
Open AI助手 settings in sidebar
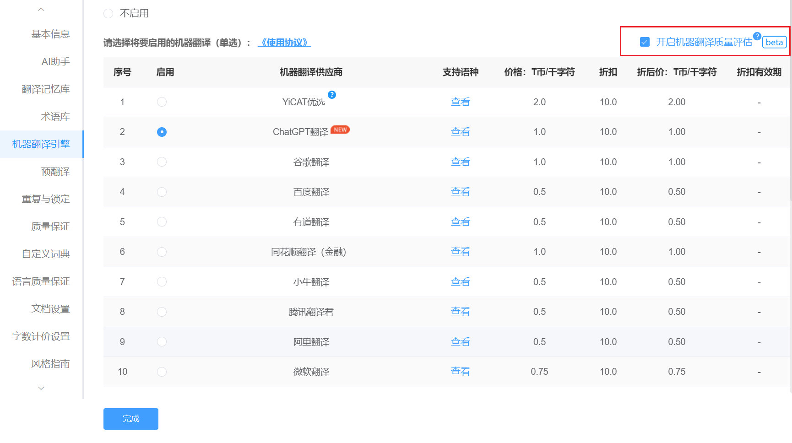[55, 62]
